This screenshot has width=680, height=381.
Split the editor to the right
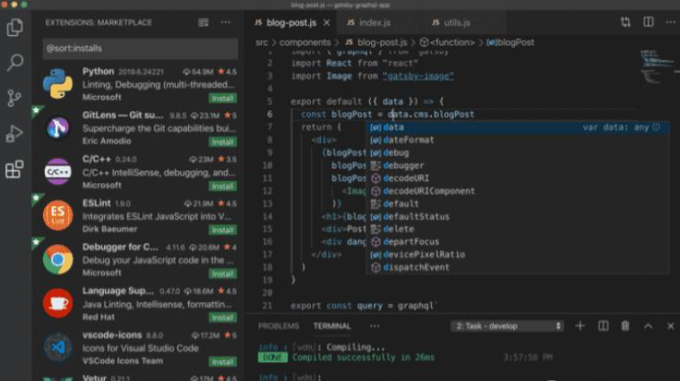649,22
